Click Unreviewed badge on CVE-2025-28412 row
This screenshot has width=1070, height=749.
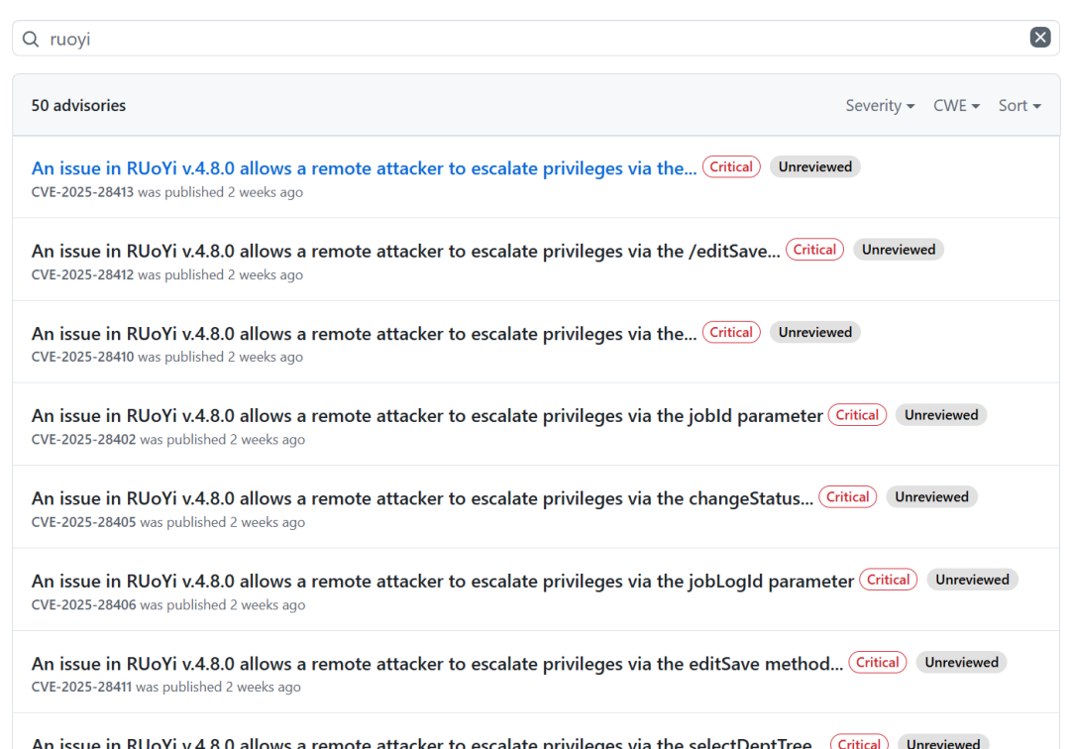tap(898, 250)
